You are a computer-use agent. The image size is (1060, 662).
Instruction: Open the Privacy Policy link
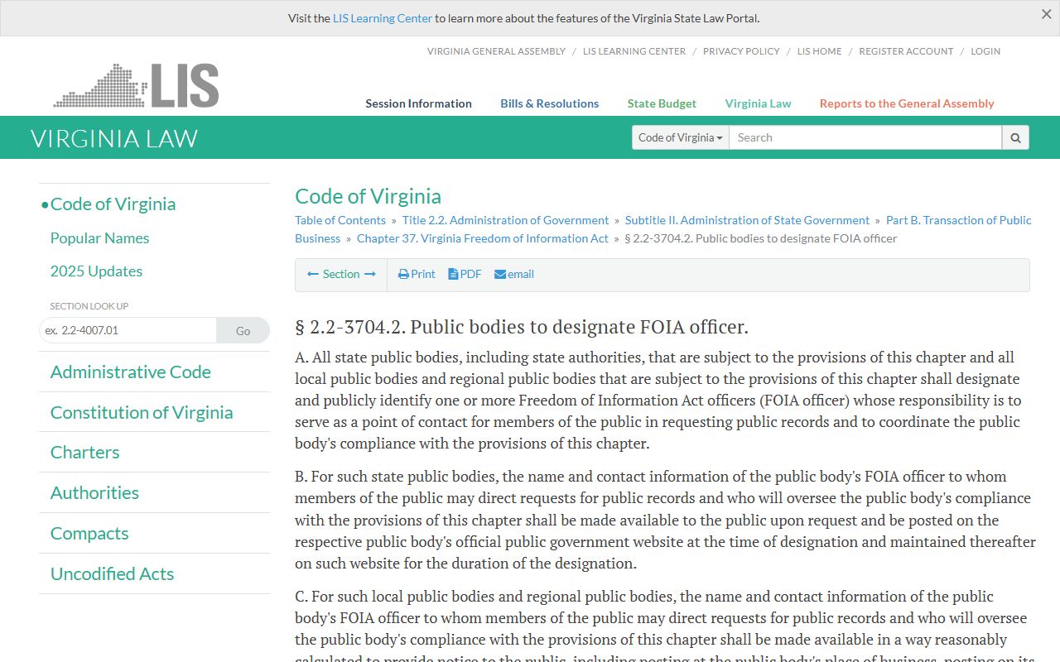pyautogui.click(x=741, y=51)
